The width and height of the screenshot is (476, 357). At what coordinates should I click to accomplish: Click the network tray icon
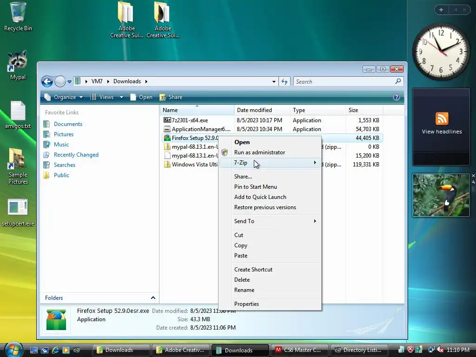[x=431, y=350]
